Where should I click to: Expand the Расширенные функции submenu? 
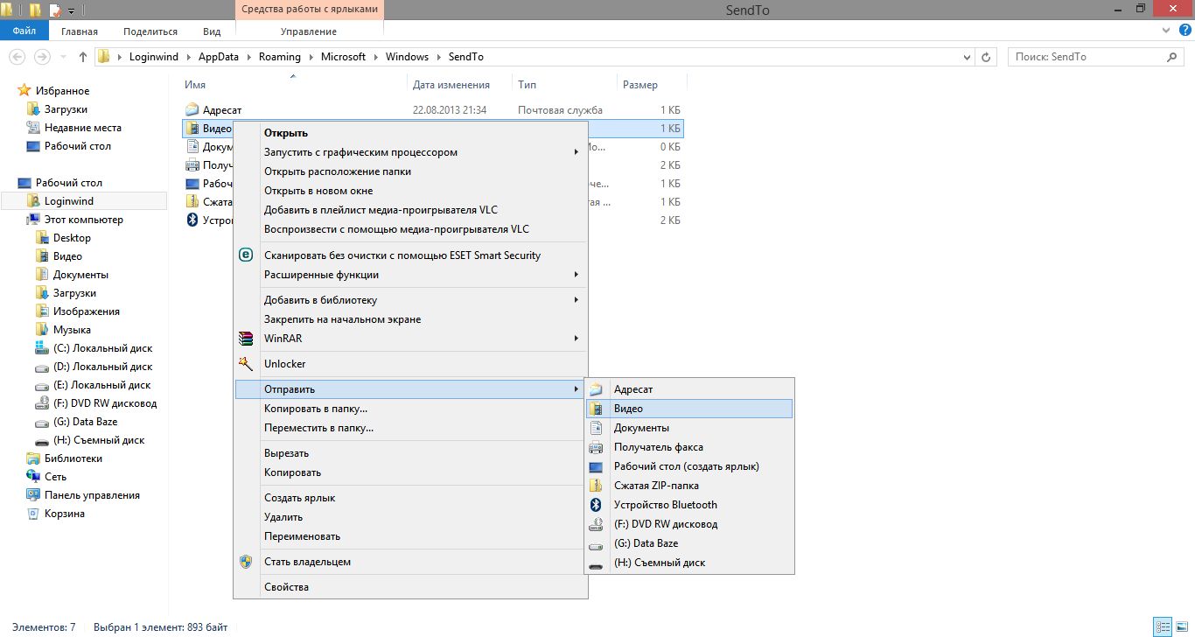click(576, 275)
